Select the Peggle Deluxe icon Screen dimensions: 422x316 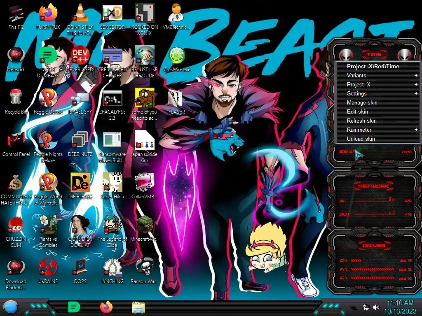click(48, 102)
